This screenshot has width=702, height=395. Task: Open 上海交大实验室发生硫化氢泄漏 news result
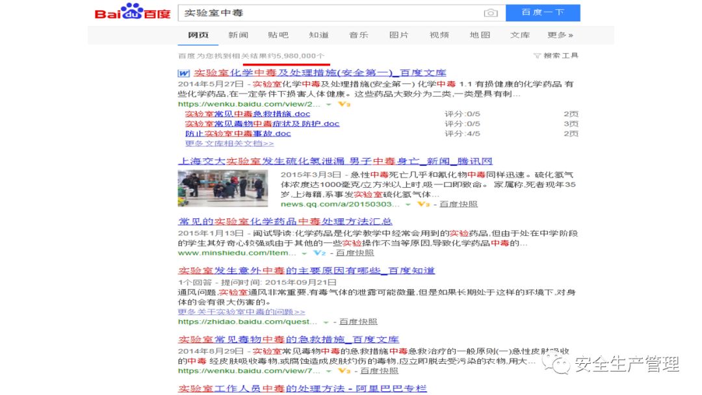[x=335, y=161]
